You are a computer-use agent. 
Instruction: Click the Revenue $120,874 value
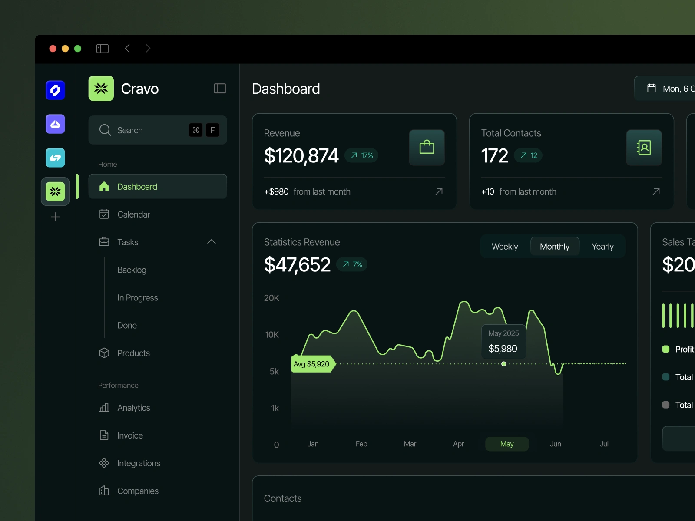pos(301,156)
